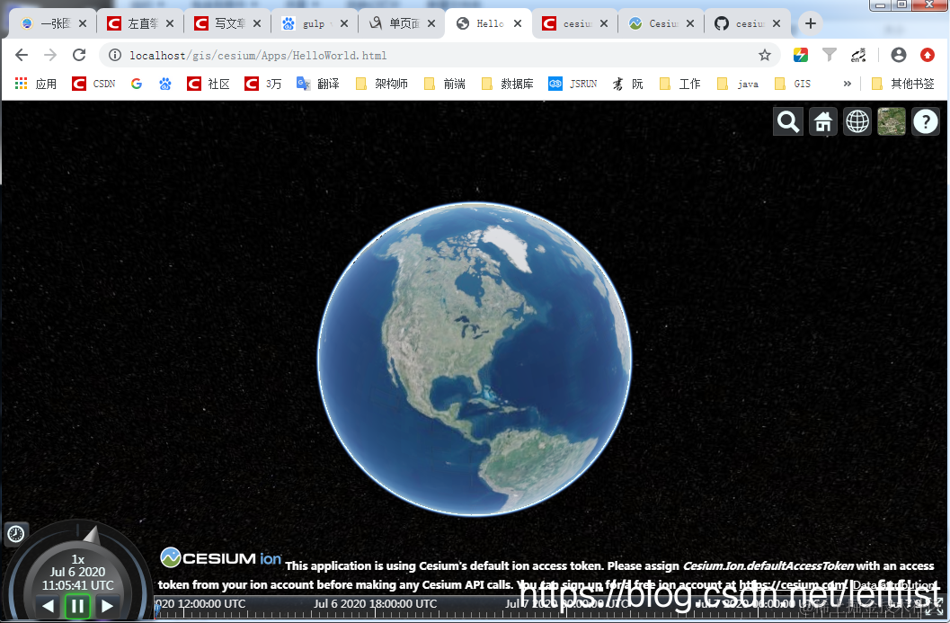Click the colorful extension icon next to star
Screen dimensions: 950x623
[x=800, y=55]
